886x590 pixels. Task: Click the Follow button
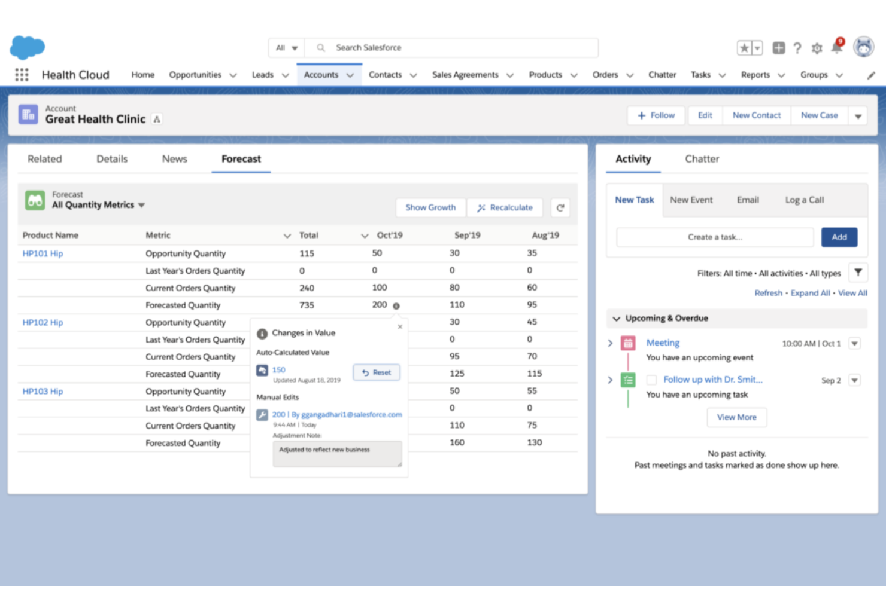657,115
